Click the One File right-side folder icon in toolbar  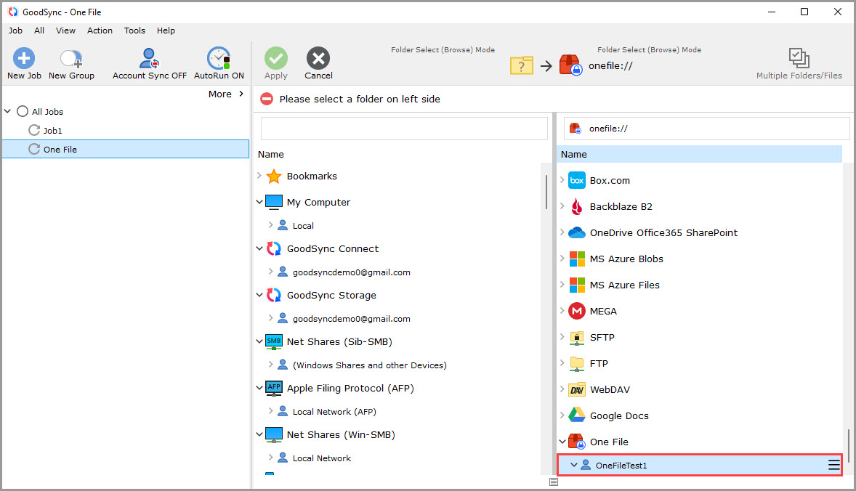coord(570,65)
